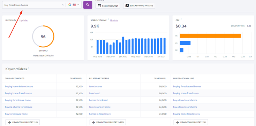Open the US flag country dropdown arrow
The height and width of the screenshot is (126, 256).
click(78, 5)
